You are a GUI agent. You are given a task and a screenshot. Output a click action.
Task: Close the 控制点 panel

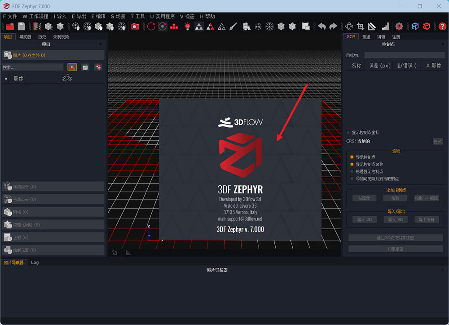[x=443, y=44]
